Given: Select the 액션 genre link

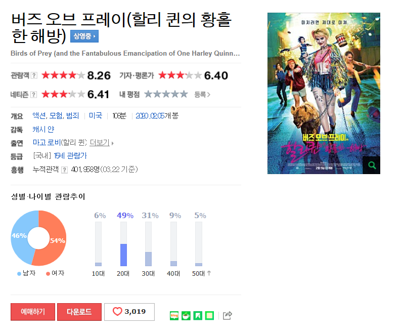Looking at the screenshot, I should [39, 116].
